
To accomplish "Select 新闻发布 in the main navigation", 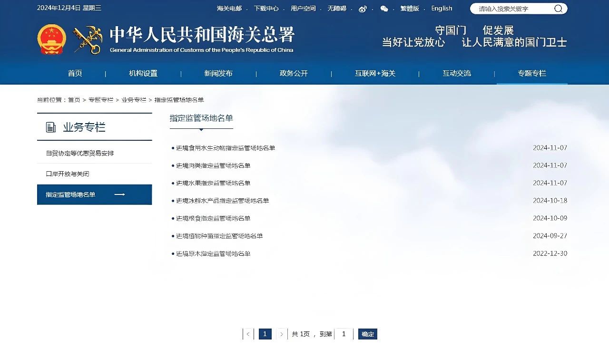I will (218, 73).
